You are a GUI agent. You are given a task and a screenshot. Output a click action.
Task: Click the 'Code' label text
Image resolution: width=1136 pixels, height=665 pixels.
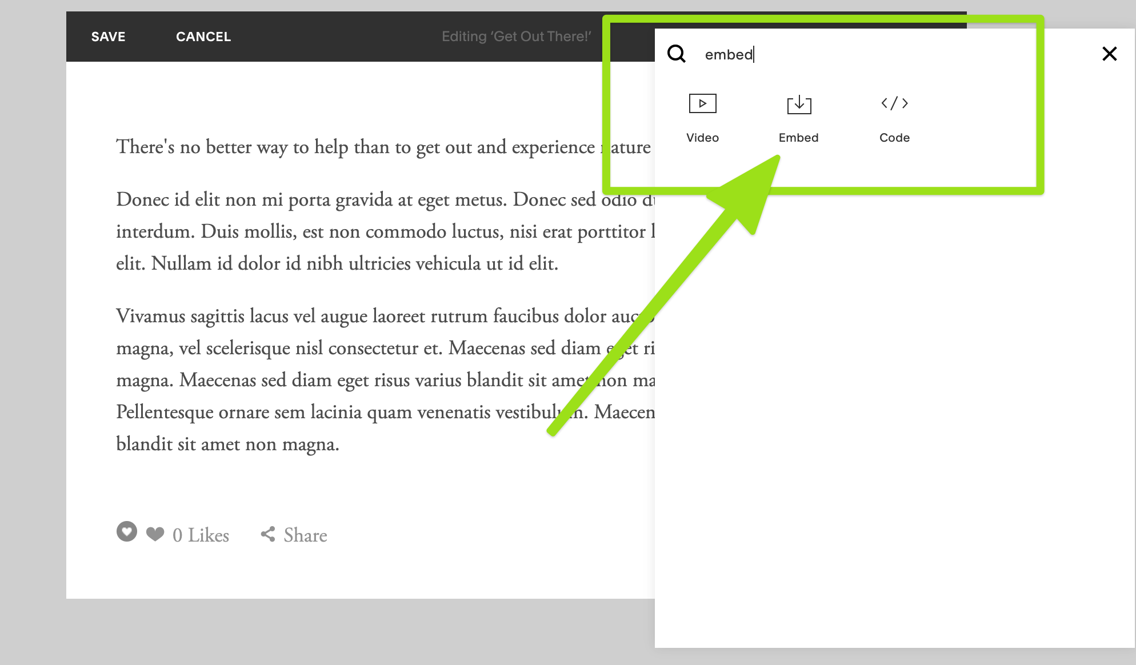click(894, 138)
